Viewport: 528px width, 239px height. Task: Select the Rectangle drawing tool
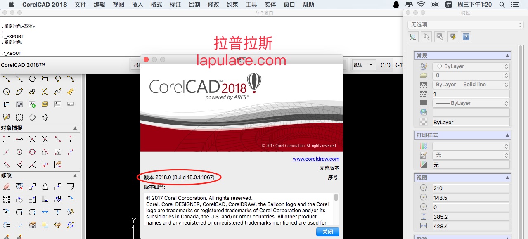pyautogui.click(x=45, y=78)
